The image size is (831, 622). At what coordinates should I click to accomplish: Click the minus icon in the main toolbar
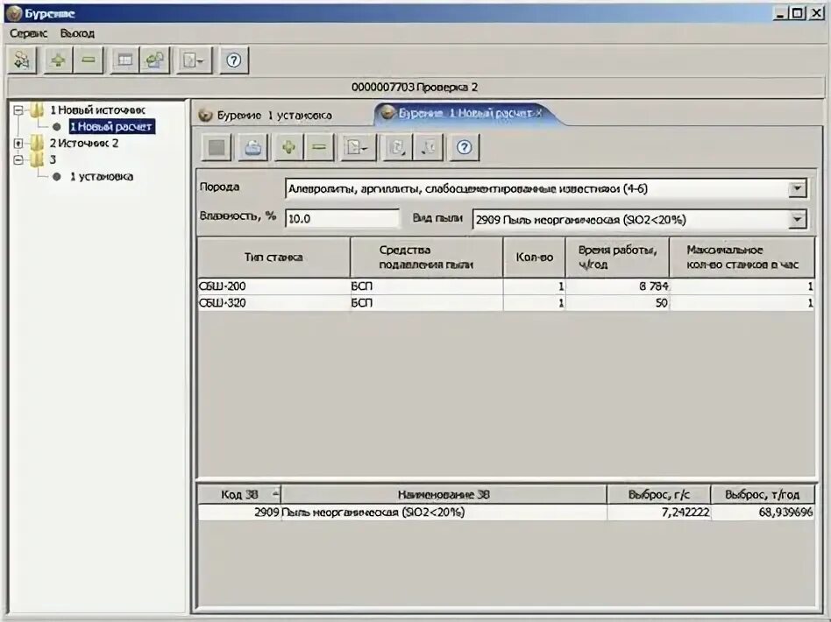[89, 60]
